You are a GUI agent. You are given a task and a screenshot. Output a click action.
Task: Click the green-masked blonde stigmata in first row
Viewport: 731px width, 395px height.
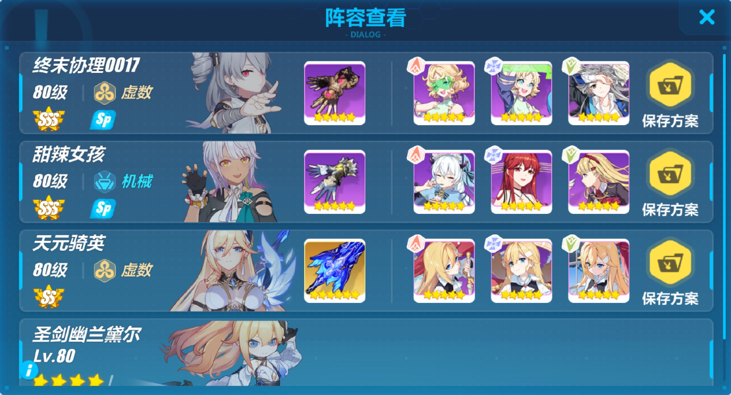(444, 93)
